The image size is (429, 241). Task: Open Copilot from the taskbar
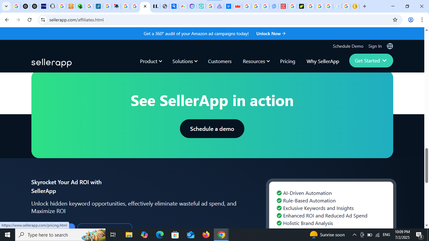[144, 235]
